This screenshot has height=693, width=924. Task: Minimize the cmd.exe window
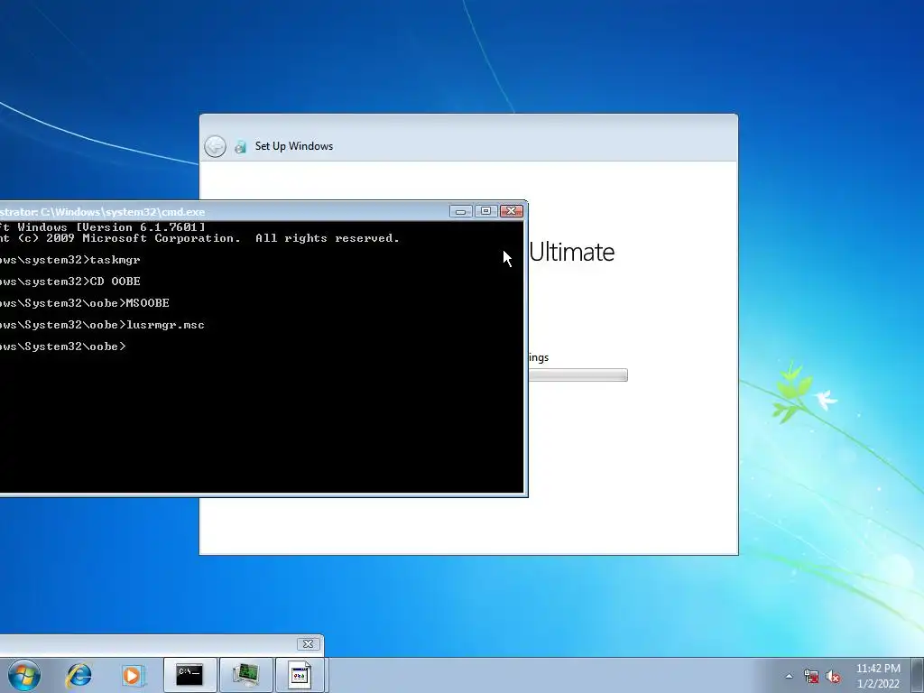point(461,211)
